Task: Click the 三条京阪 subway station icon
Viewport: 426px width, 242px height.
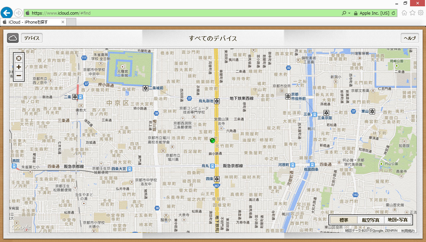Action: tap(327, 113)
